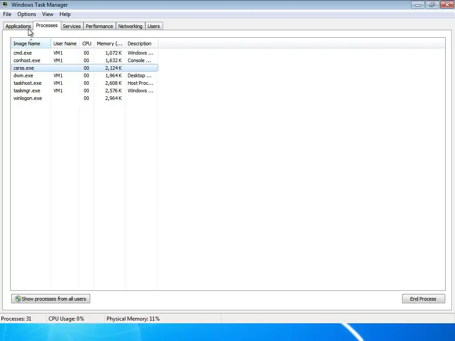Switch to the Users tab
Image resolution: width=455 pixels, height=341 pixels.
click(153, 26)
